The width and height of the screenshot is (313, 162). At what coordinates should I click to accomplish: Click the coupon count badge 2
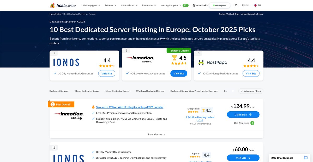click(252, 123)
